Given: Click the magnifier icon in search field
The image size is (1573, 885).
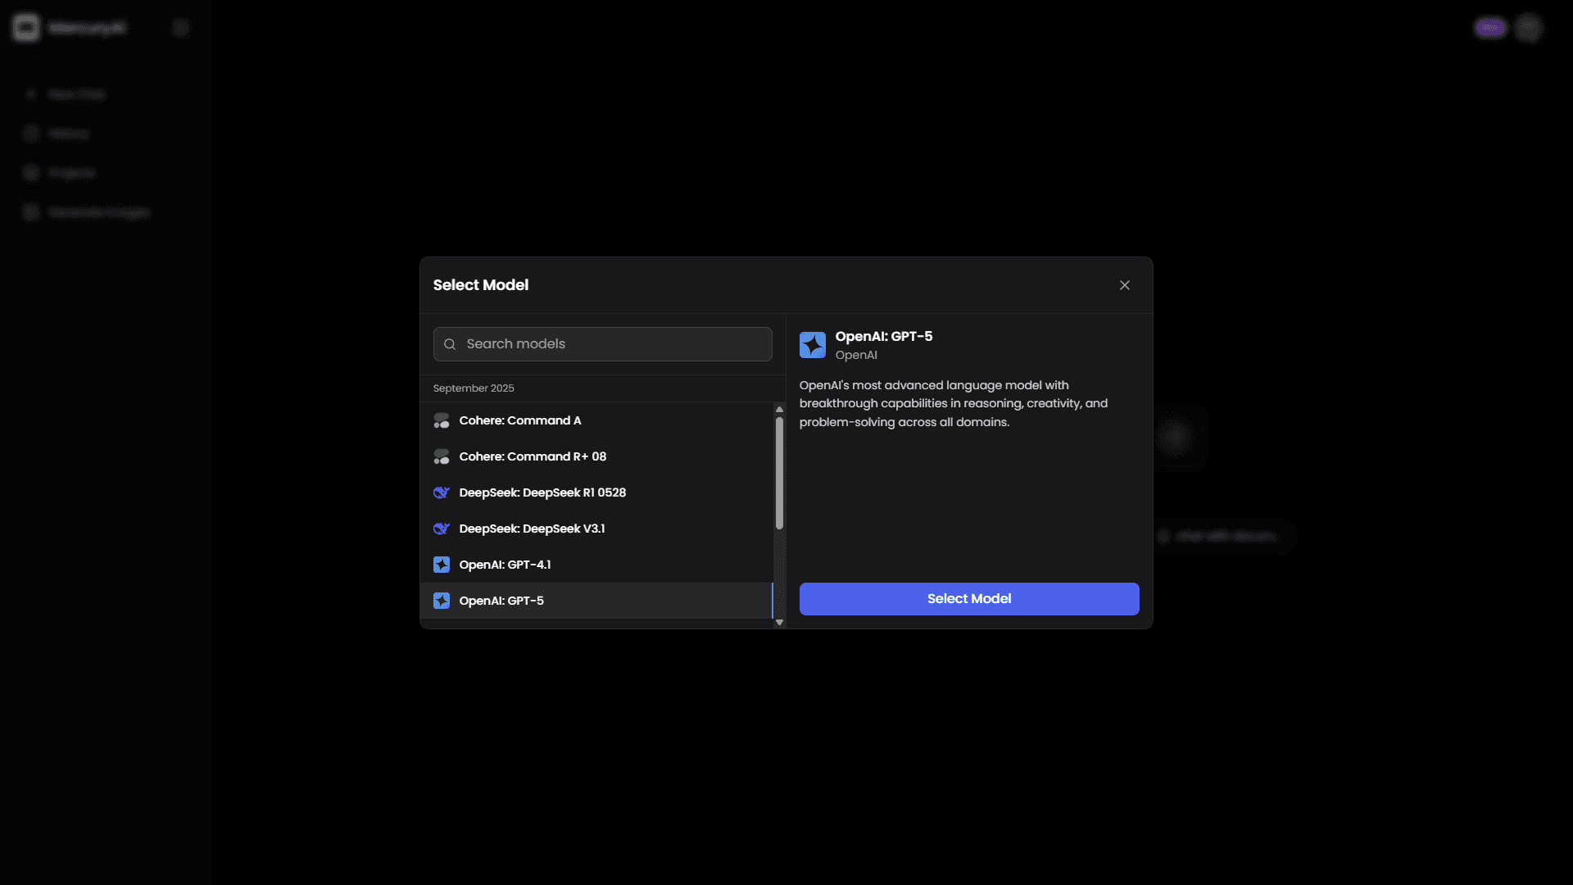Looking at the screenshot, I should [450, 344].
